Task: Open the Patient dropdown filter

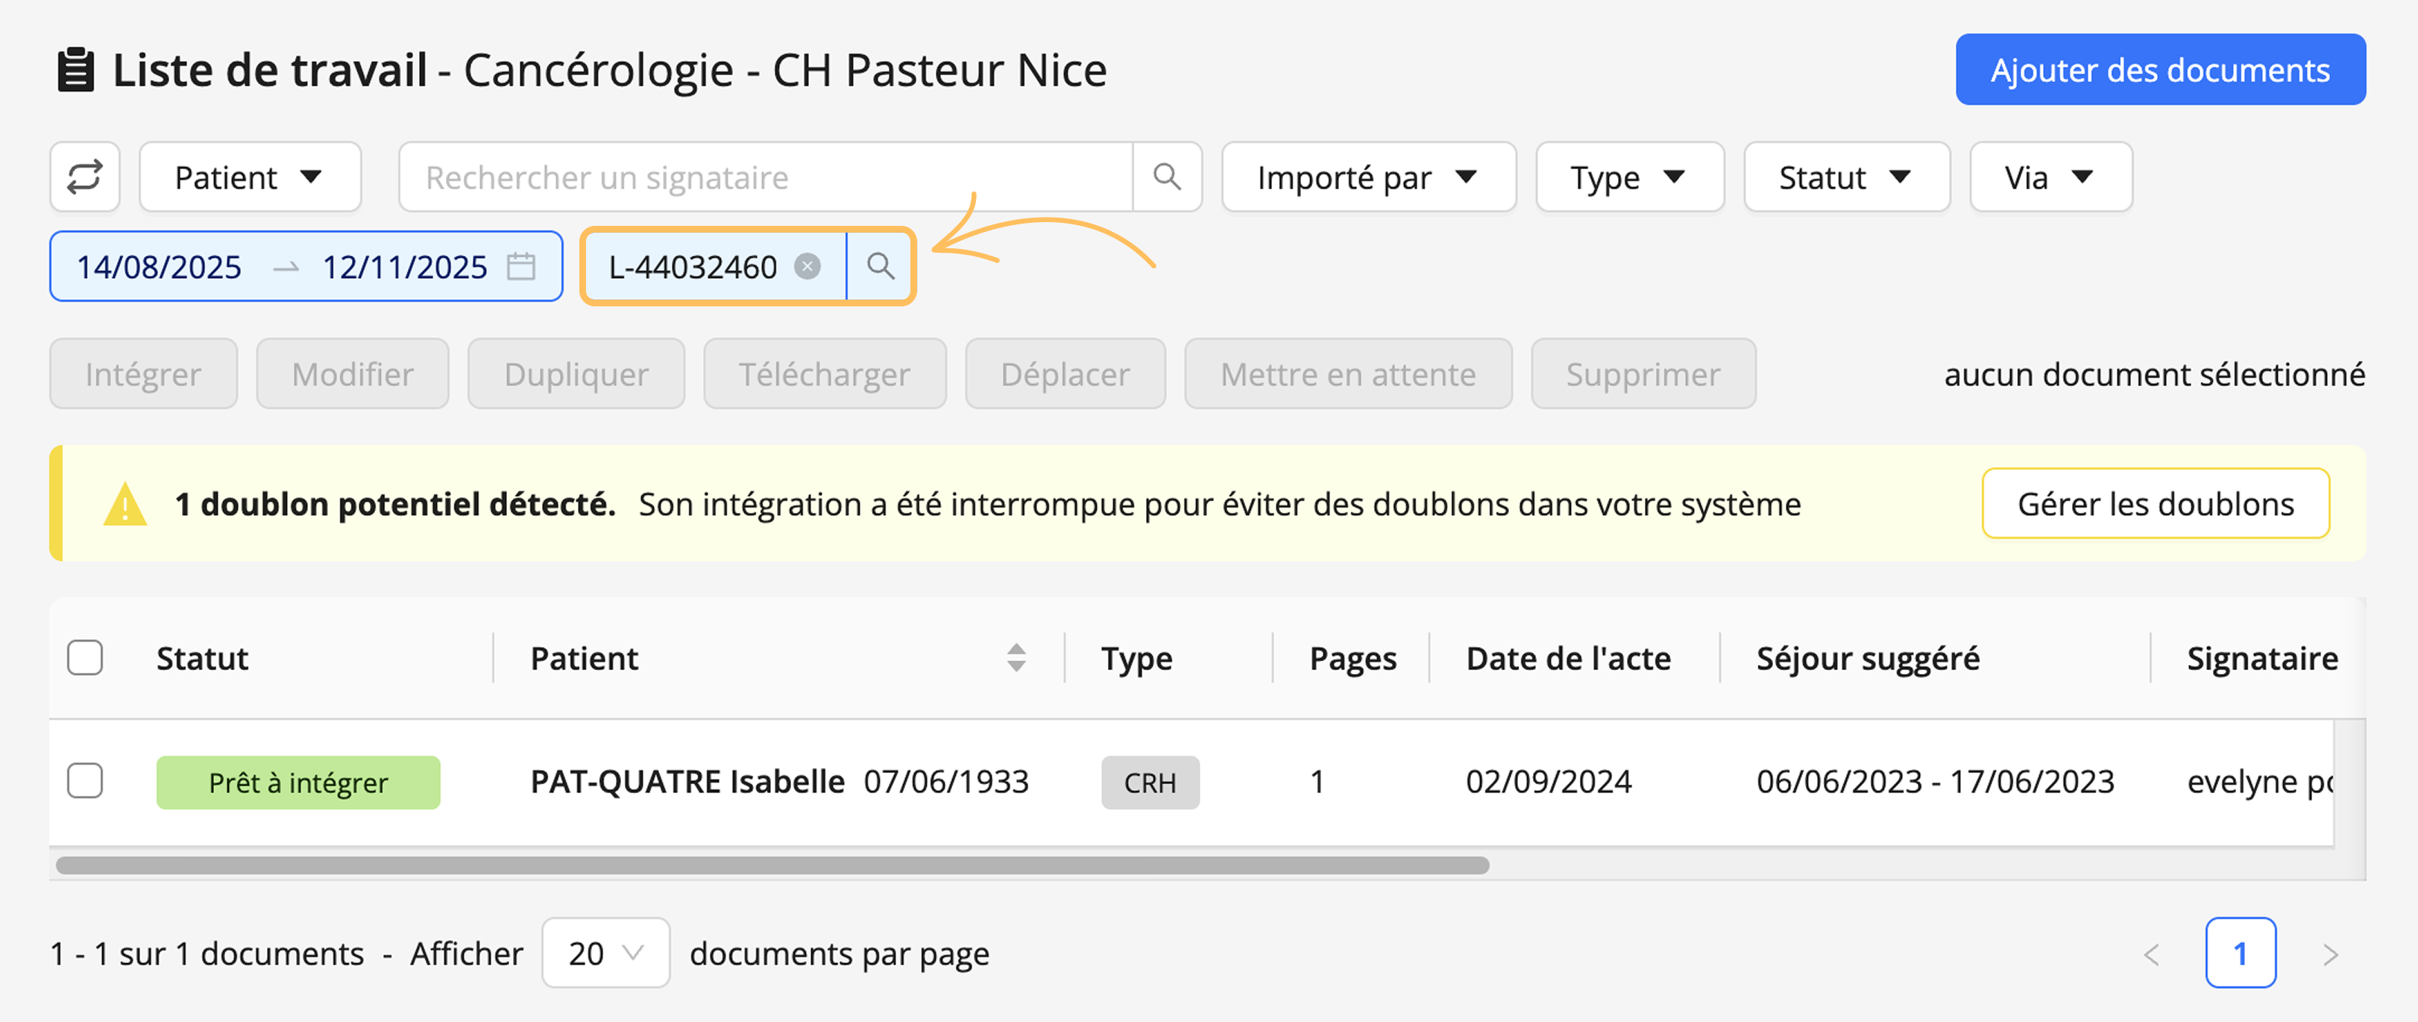Action: (251, 177)
